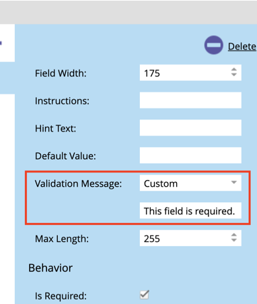Screen dimensions: 257x304
Task: Click the Delete link text
Action: [242, 47]
